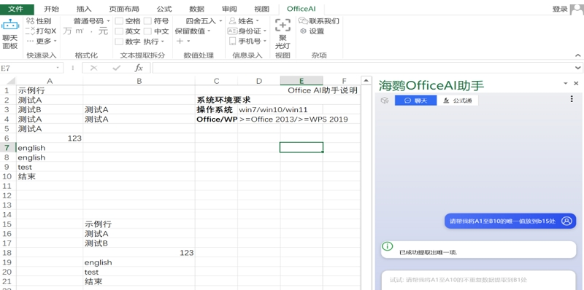Screen dimensions: 584x290
Task: Click the 登录 login link
Action: tap(560, 9)
